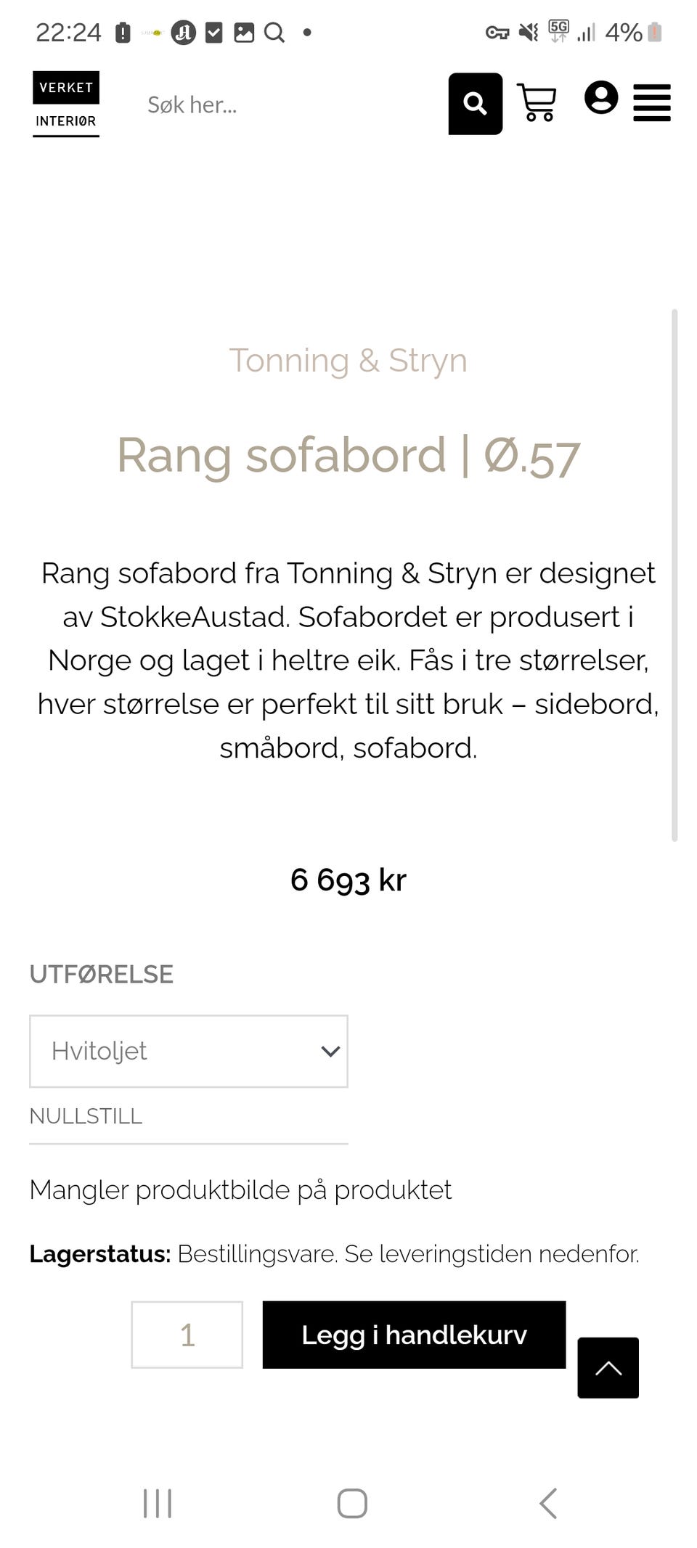Open the user account profile icon
697x1548 pixels.
tap(601, 98)
